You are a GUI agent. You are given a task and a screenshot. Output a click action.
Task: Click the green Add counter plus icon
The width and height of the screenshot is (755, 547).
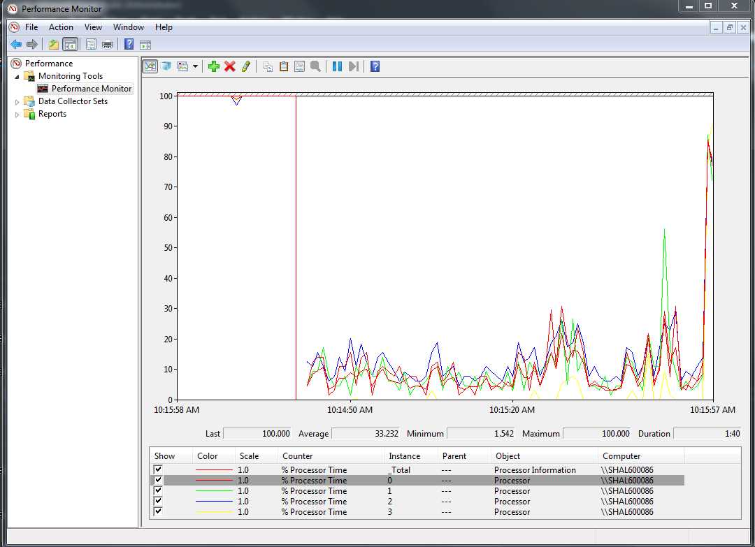click(x=214, y=66)
